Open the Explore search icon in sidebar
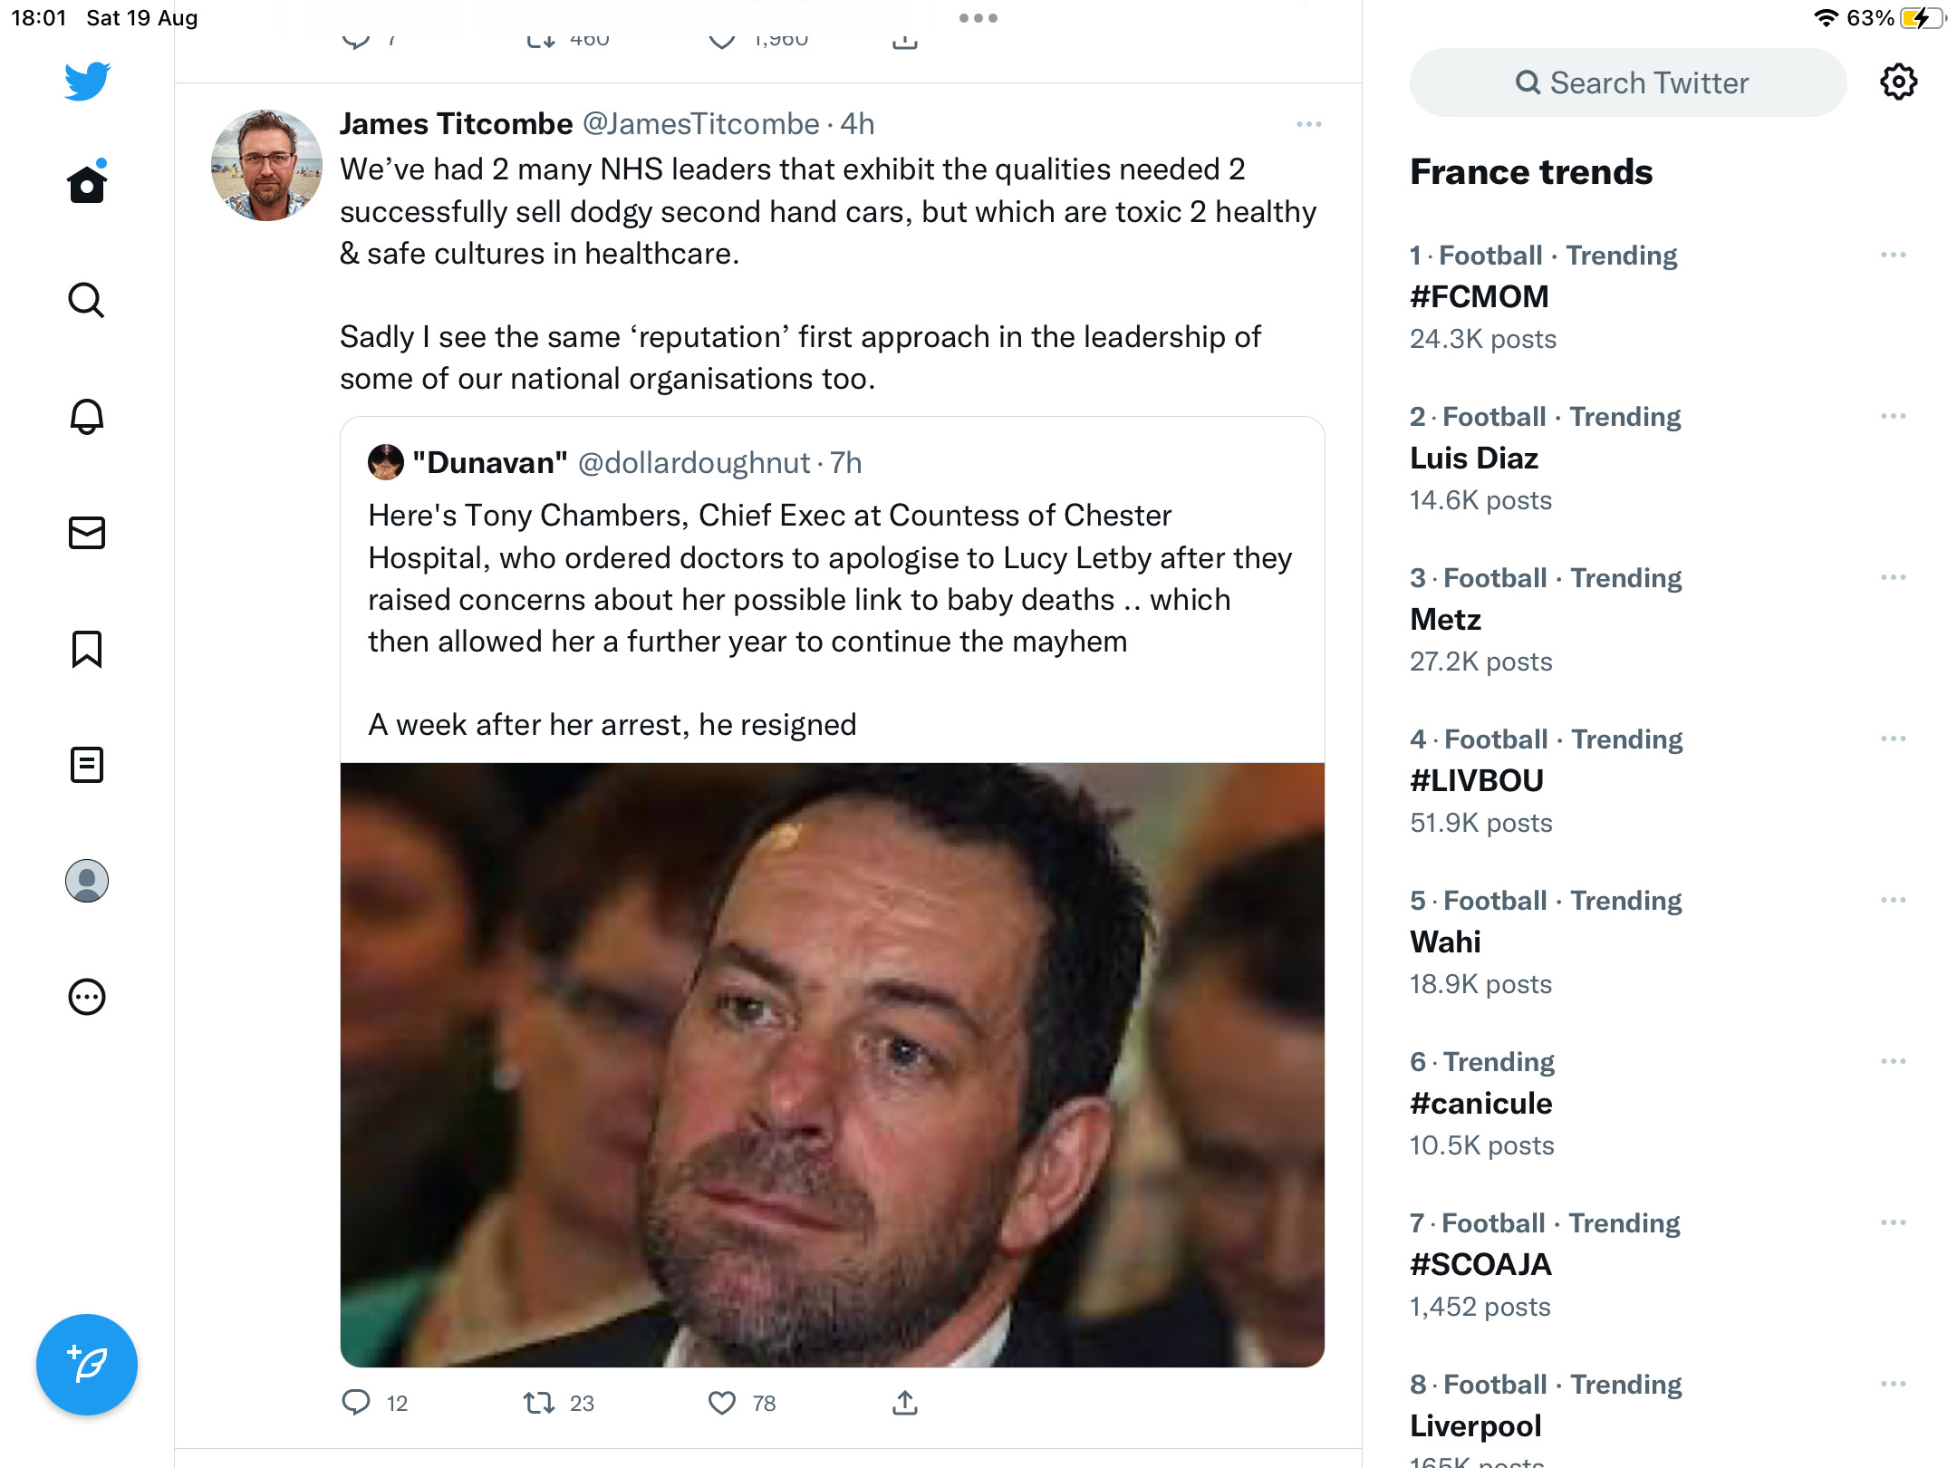The image size is (1957, 1468). [87, 300]
